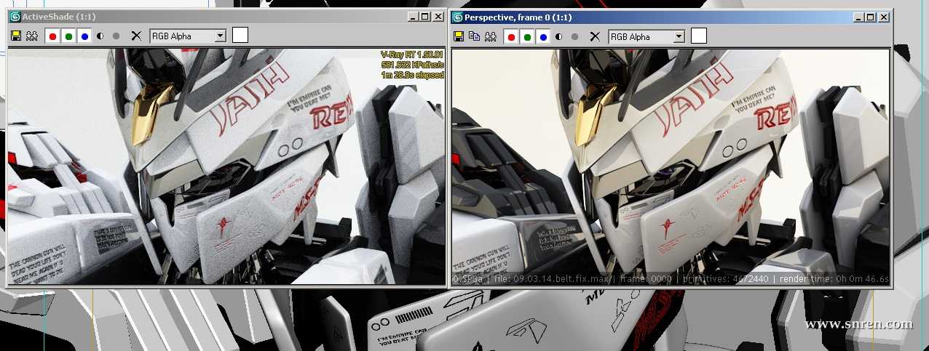Save the ActiveShade image using disk icon
929x351 pixels.
click(x=15, y=36)
